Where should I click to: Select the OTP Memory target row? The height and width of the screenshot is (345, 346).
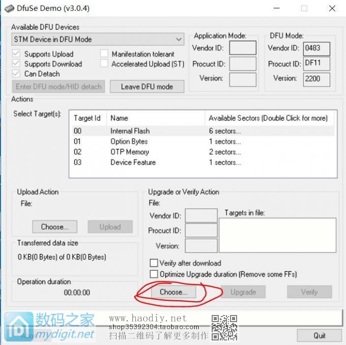pyautogui.click(x=129, y=152)
